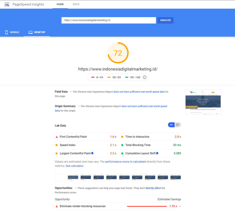Click the large page screenshot thumbnail

pos(203,102)
